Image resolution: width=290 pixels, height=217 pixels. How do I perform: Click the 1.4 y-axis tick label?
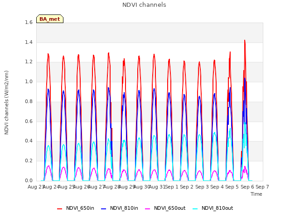29,42
